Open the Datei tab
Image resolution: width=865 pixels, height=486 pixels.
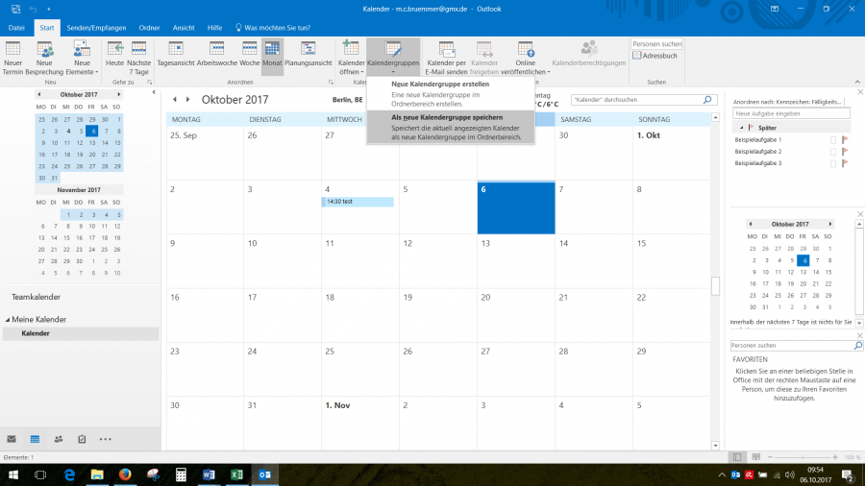(x=16, y=28)
